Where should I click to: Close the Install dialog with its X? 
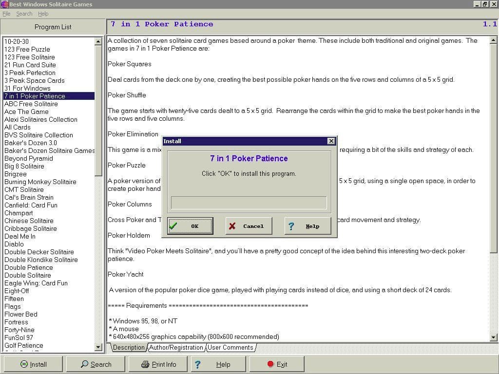click(x=331, y=141)
